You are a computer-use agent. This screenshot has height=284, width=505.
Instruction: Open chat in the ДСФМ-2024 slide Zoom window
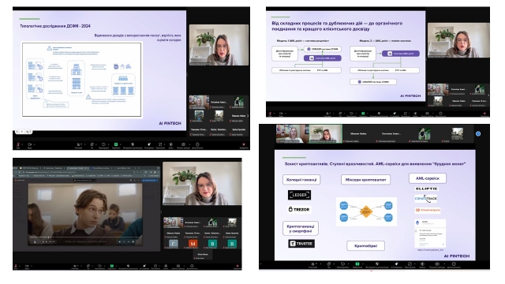92,144
